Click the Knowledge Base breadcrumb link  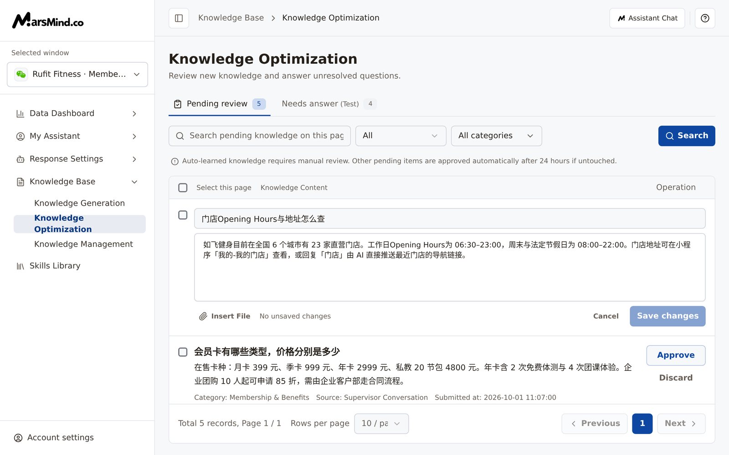231,18
